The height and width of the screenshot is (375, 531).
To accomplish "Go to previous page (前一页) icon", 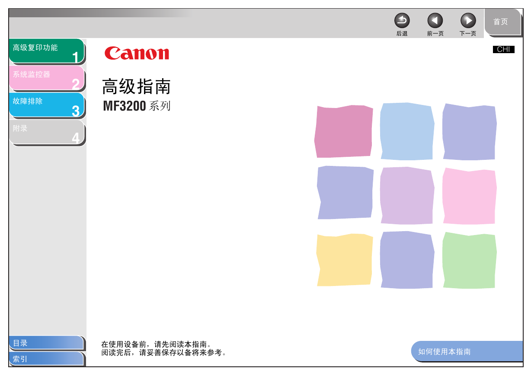I will coord(435,20).
